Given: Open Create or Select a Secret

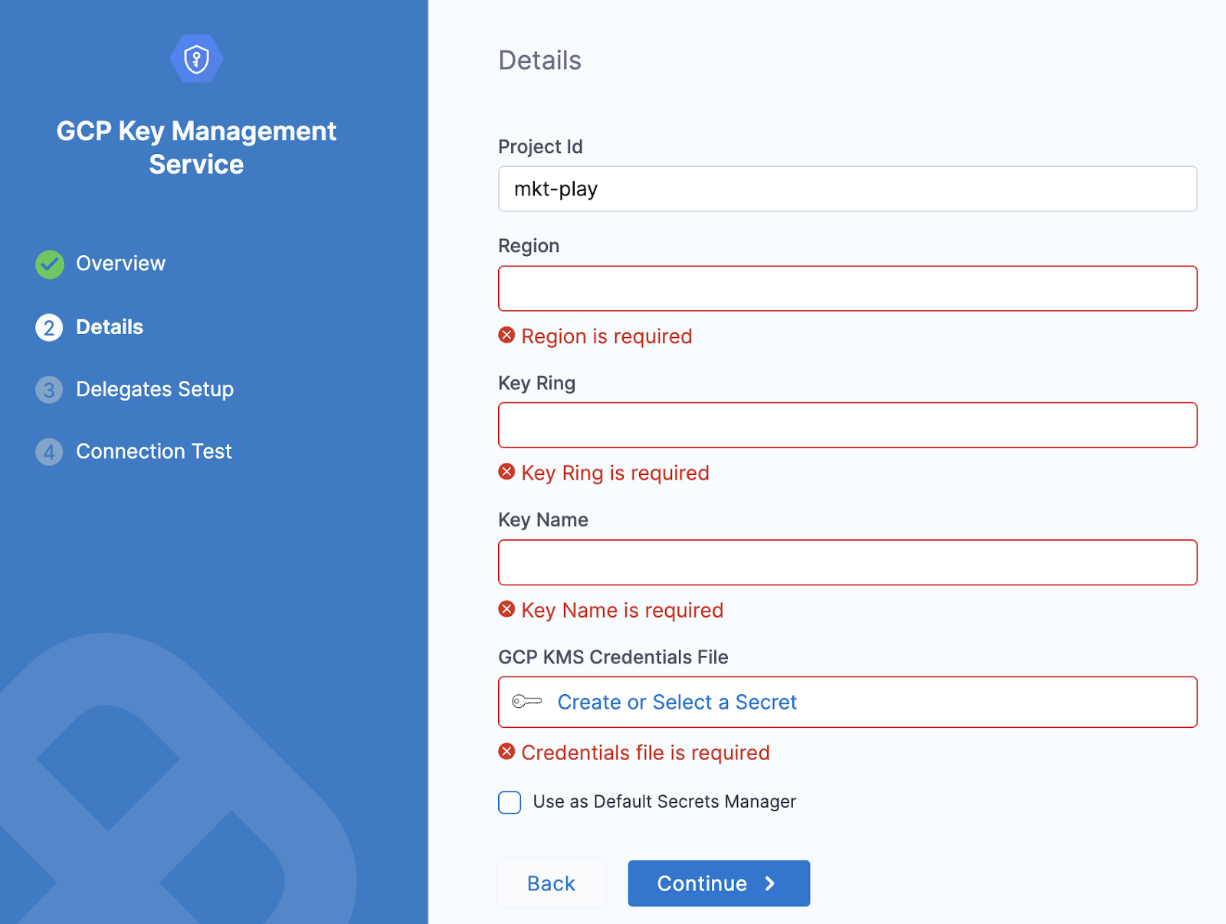Looking at the screenshot, I should coord(677,702).
